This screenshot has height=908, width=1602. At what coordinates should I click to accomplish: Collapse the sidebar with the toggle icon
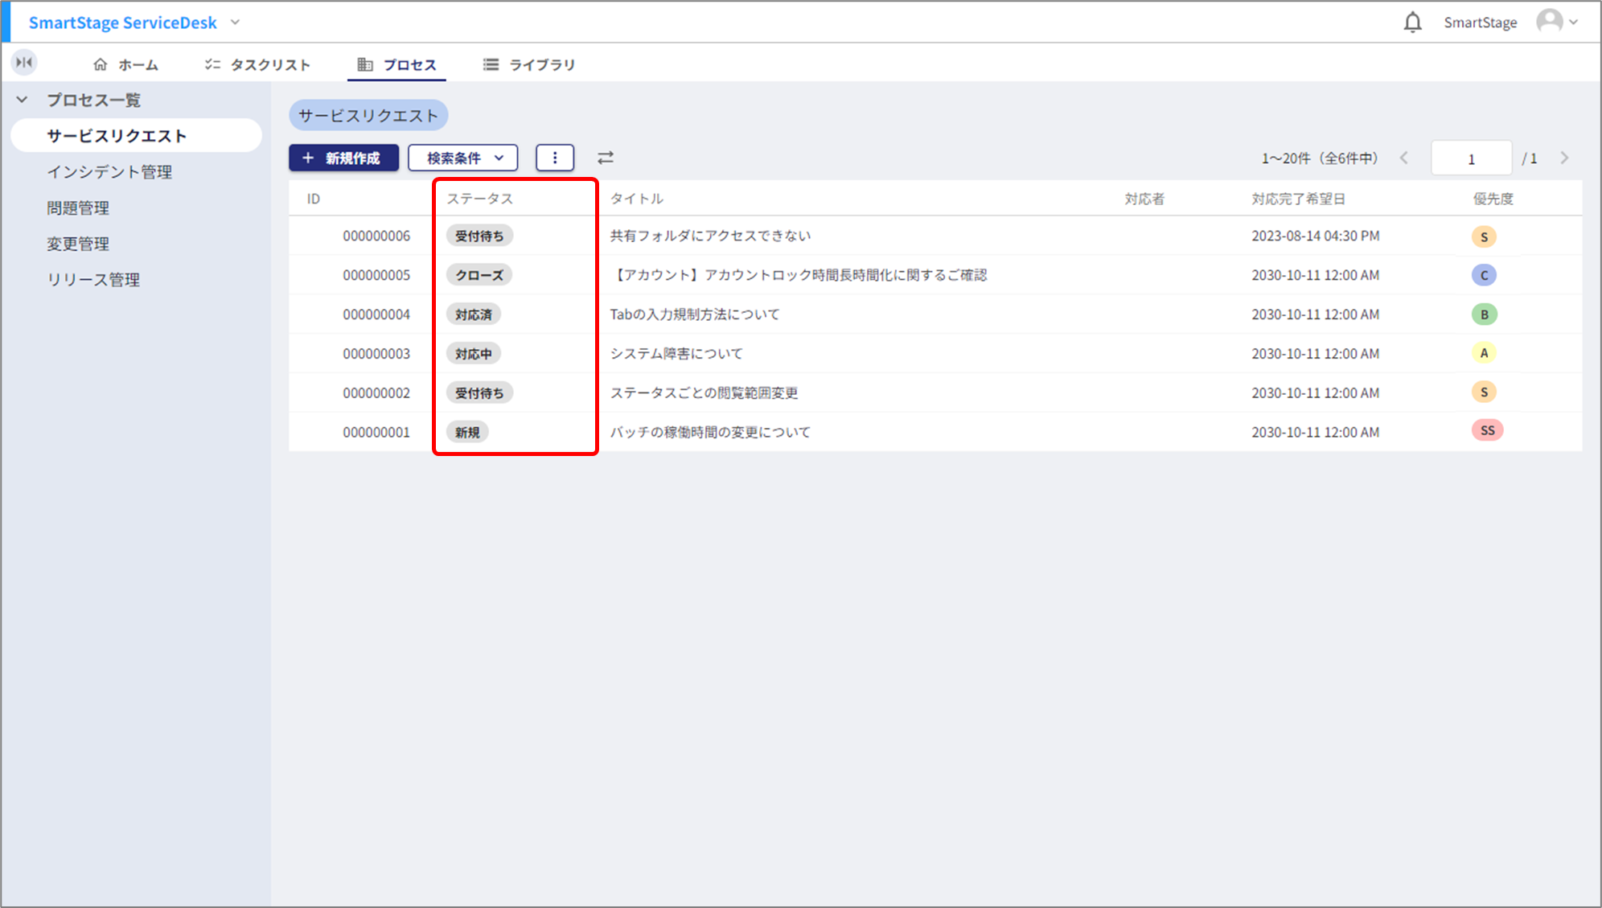(24, 62)
